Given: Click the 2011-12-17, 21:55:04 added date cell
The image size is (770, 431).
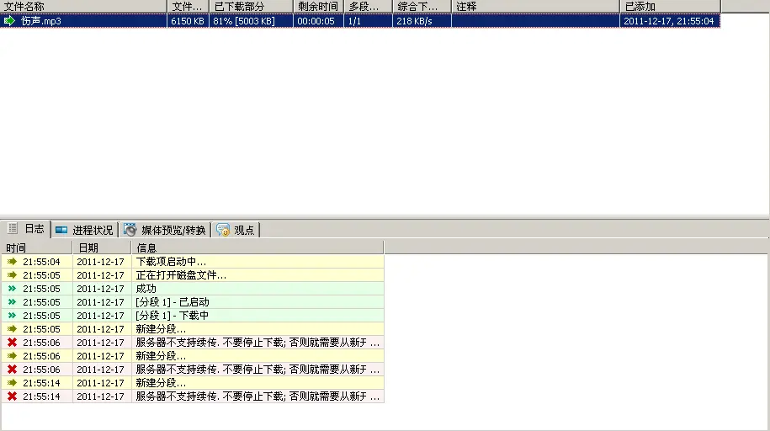Looking at the screenshot, I should coord(671,21).
